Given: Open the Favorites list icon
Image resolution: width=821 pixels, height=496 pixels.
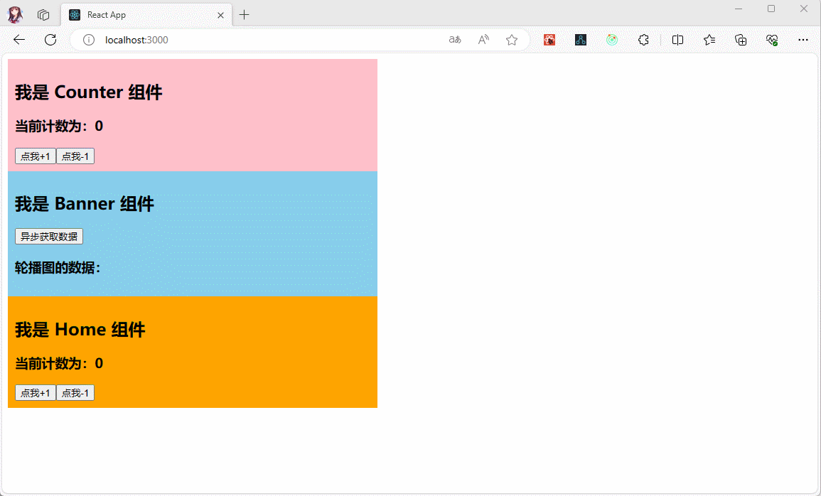Looking at the screenshot, I should 709,40.
